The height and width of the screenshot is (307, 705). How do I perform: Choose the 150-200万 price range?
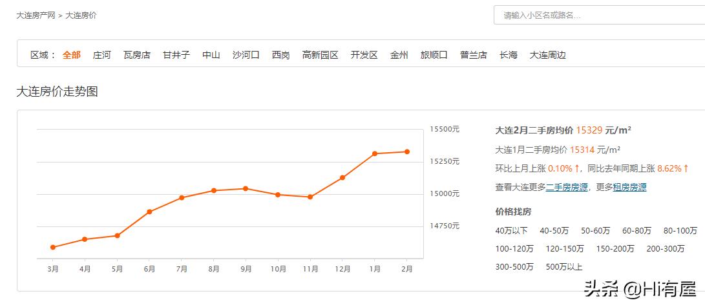(x=615, y=248)
